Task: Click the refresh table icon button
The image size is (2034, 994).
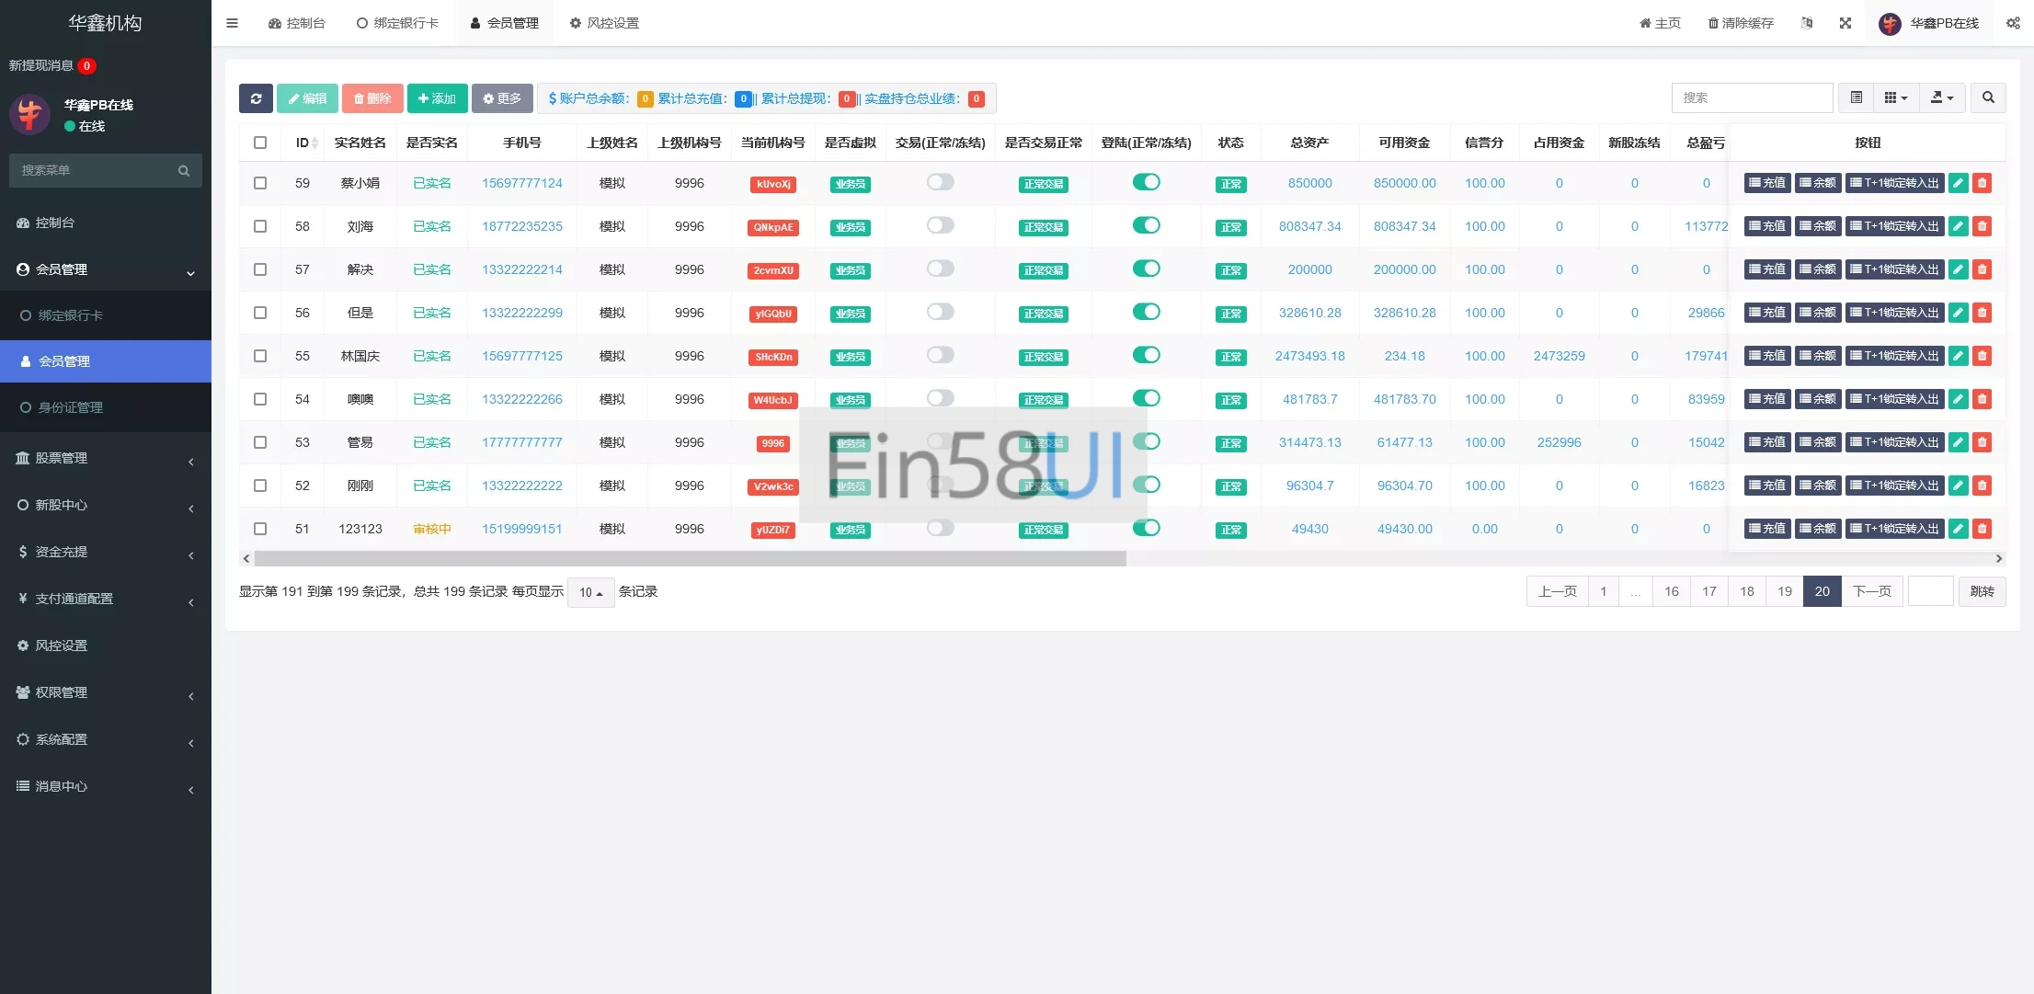Action: (x=256, y=98)
